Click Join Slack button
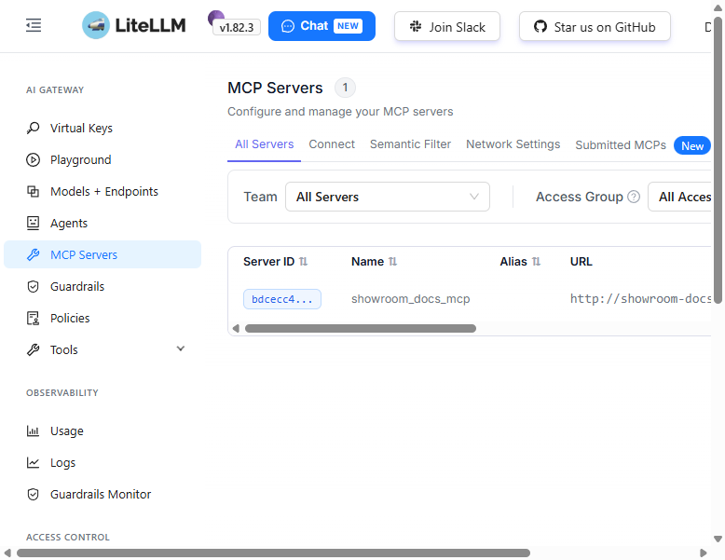725x560 pixels. [x=447, y=27]
